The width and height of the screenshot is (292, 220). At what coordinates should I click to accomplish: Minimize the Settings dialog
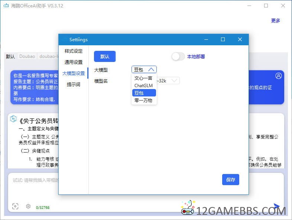click(x=206, y=39)
